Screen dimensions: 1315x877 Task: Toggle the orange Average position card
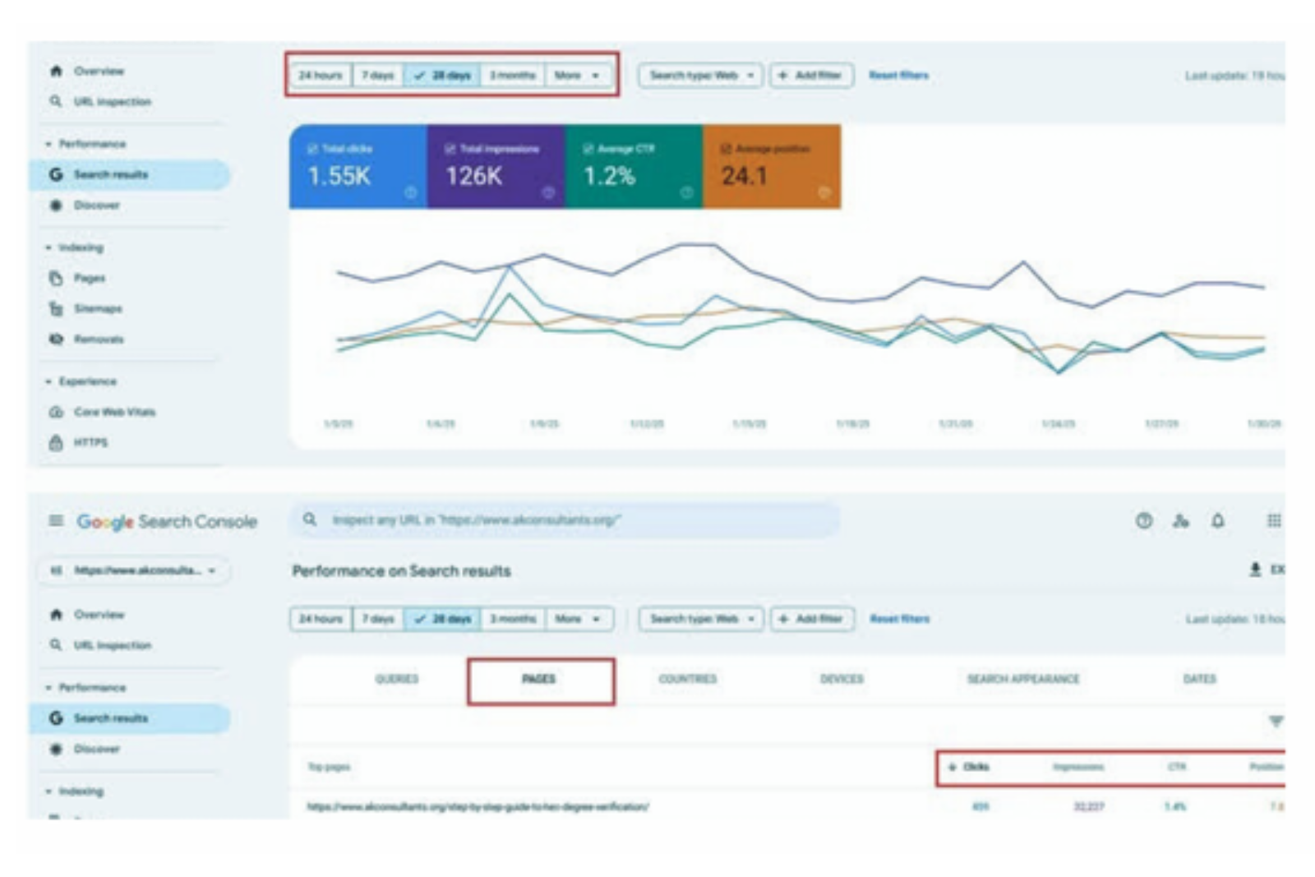[771, 167]
